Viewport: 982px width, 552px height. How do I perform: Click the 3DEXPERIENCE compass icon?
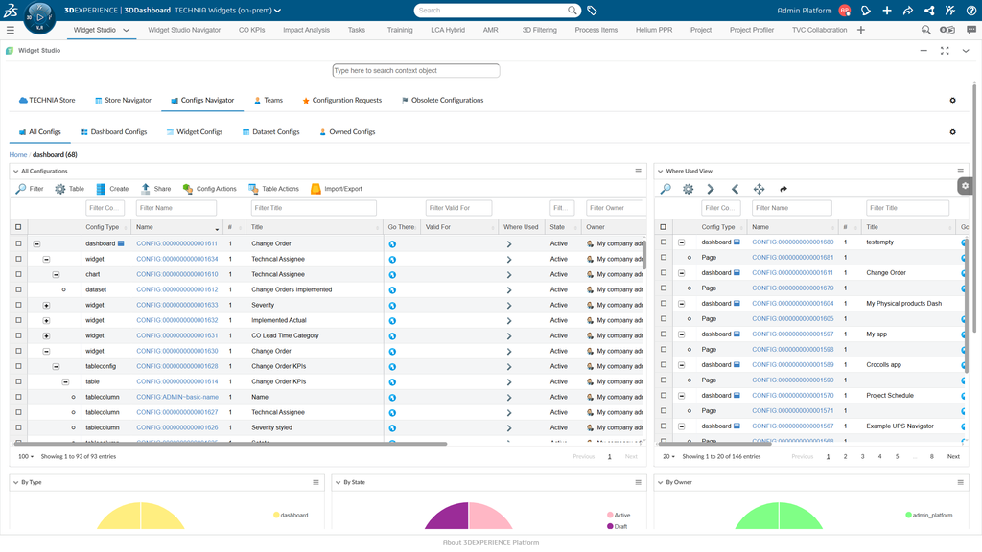39,17
